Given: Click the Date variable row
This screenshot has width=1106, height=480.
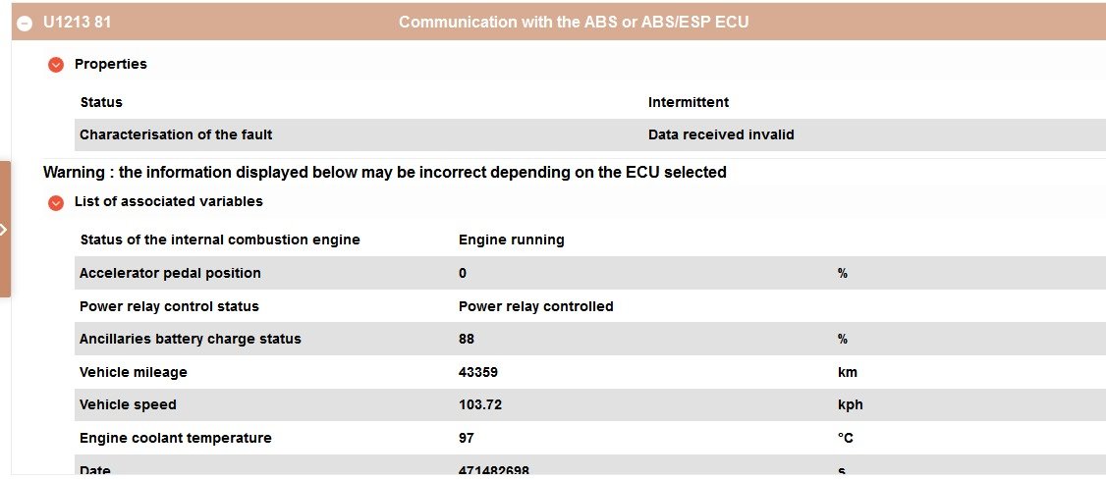Looking at the screenshot, I should 590,465.
